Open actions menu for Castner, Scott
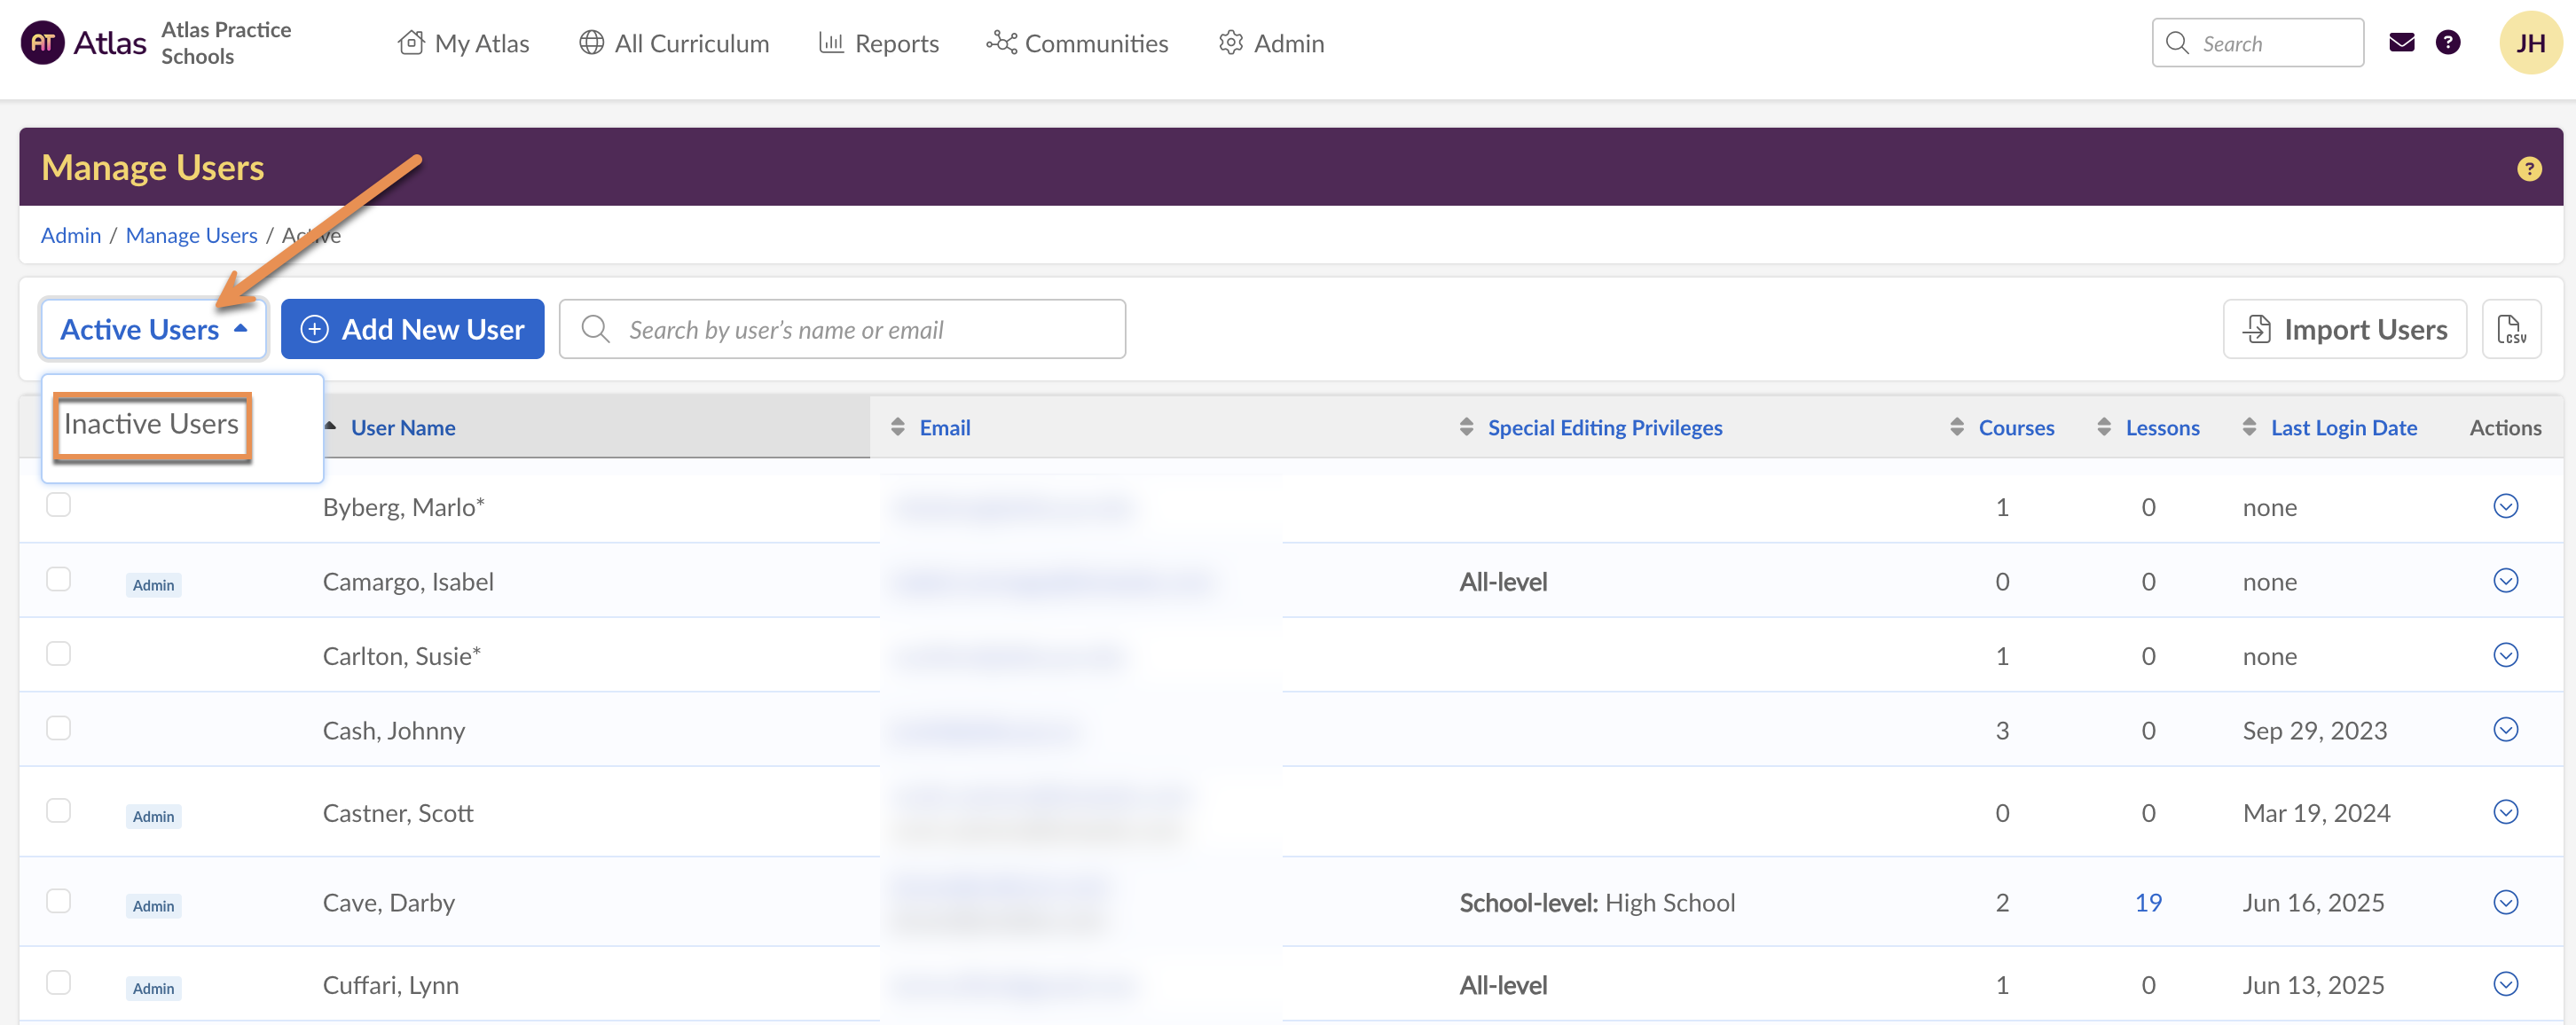2576x1025 pixels. click(2505, 812)
